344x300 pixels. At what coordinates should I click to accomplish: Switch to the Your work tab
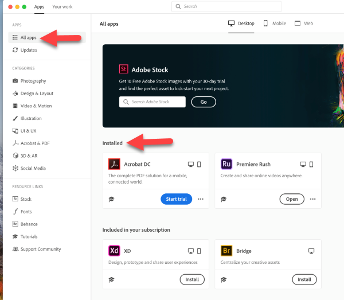(62, 7)
